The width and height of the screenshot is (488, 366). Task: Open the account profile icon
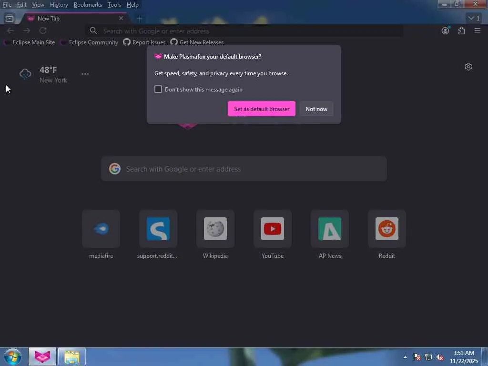pos(446,30)
